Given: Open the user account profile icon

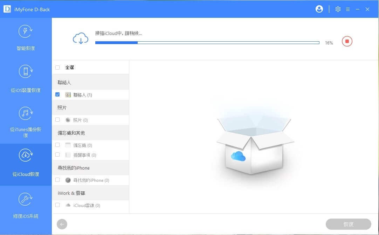Looking at the screenshot, I should 319,9.
